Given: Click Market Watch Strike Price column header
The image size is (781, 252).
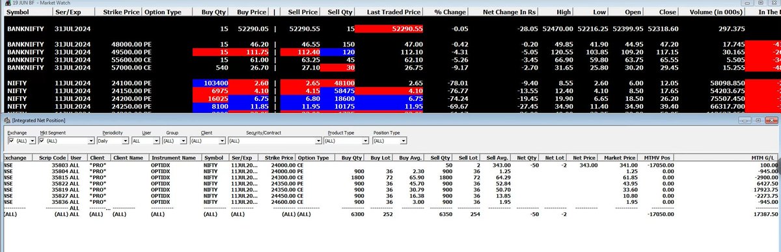Looking at the screenshot, I should [120, 12].
